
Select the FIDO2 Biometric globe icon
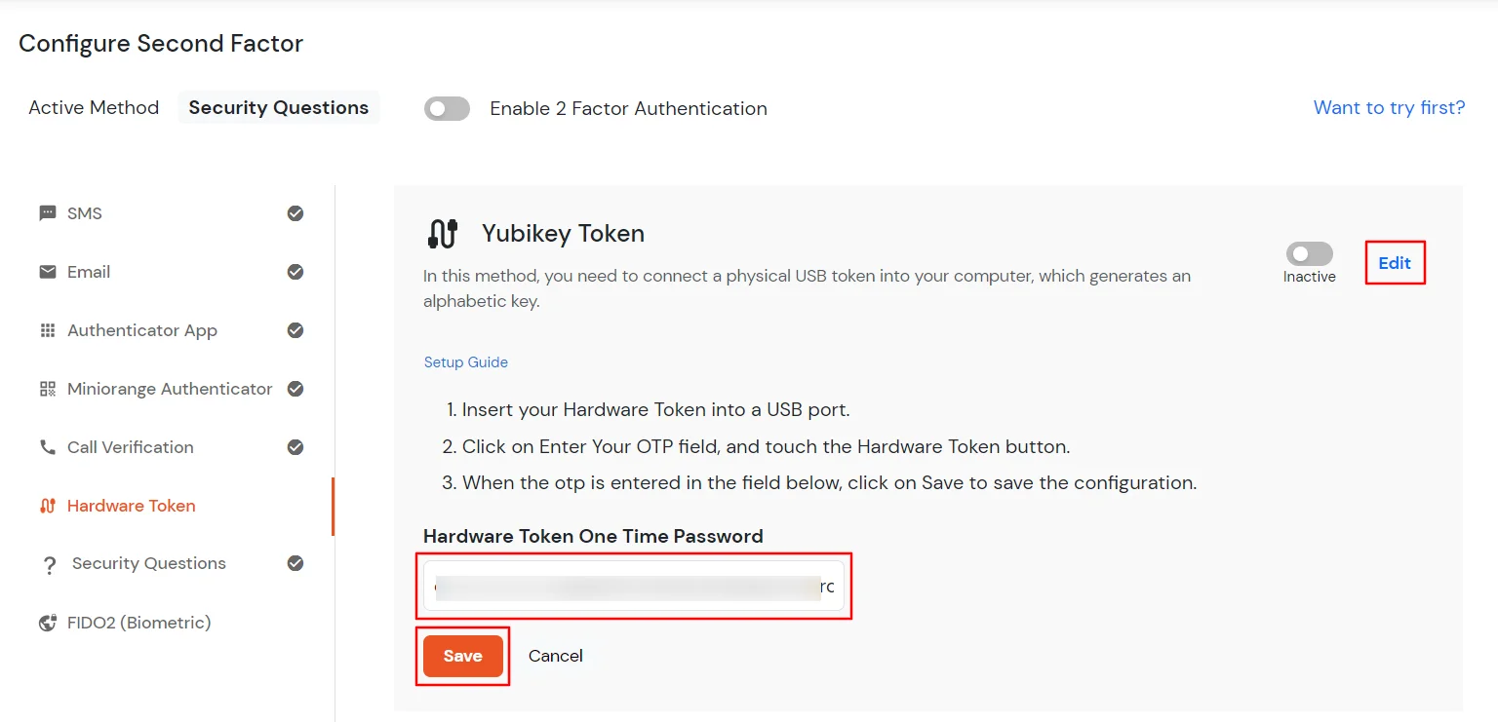pyautogui.click(x=48, y=622)
